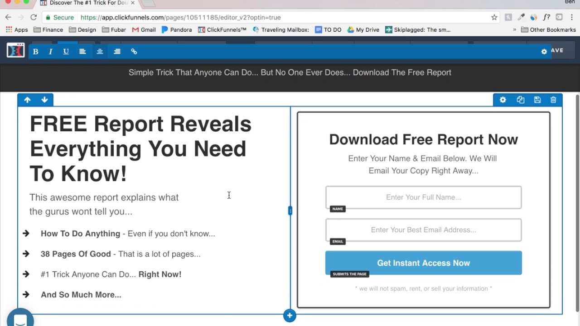The image size is (580, 326).
Task: Select the 'How To Do Anything' bullet
Action: 128,234
